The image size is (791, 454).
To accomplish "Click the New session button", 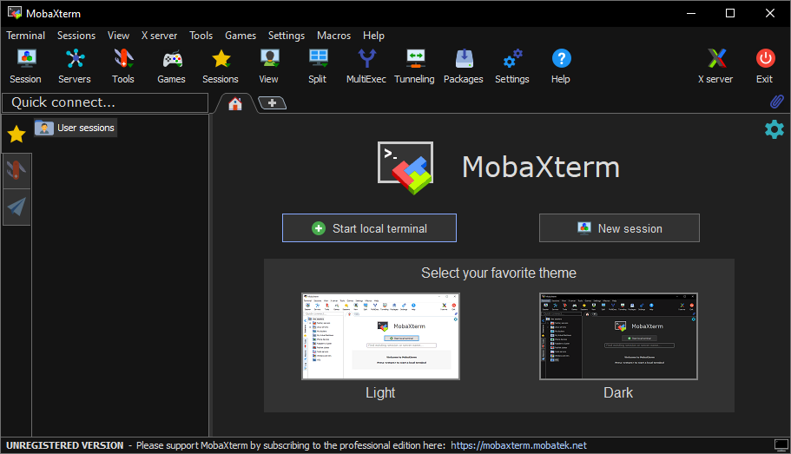I will click(x=619, y=228).
